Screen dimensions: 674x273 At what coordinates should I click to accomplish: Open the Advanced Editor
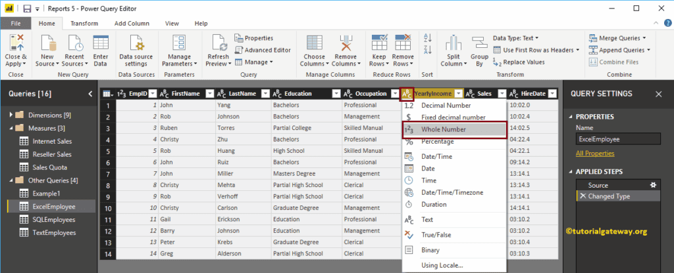[x=263, y=50]
